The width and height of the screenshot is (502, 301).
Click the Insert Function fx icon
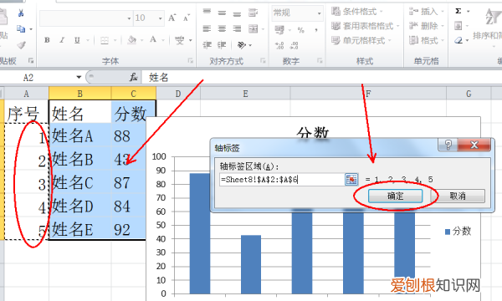coord(134,77)
